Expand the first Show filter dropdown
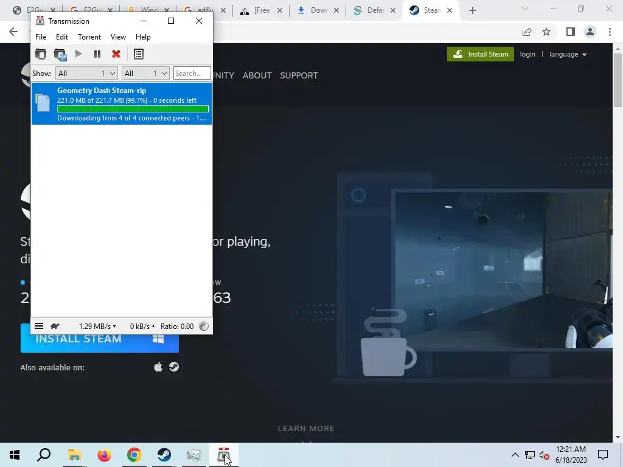 pos(86,73)
